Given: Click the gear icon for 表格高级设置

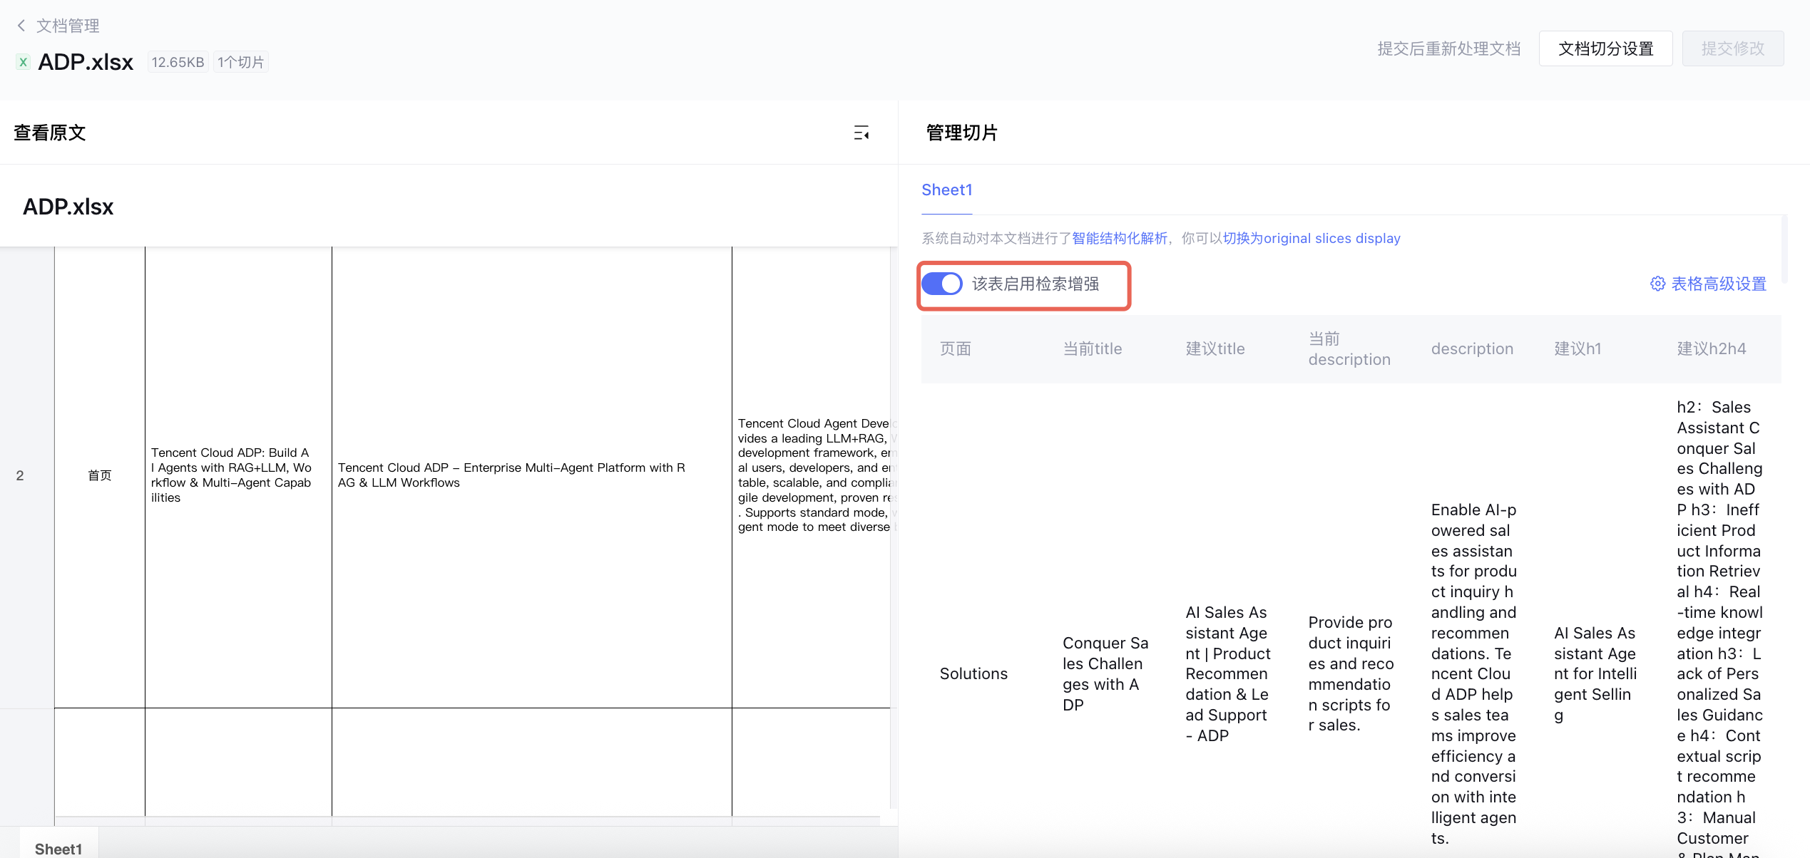Looking at the screenshot, I should 1657,284.
